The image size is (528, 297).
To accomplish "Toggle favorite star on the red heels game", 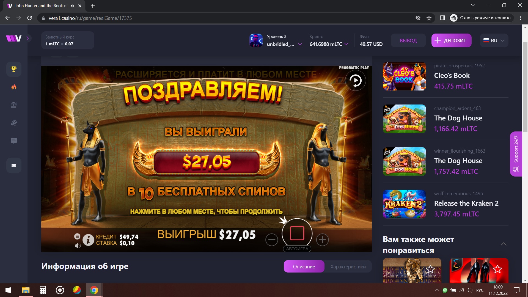I will (x=497, y=269).
